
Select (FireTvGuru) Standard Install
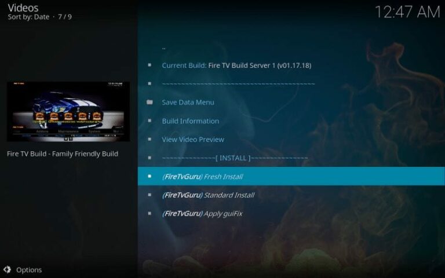(291, 195)
